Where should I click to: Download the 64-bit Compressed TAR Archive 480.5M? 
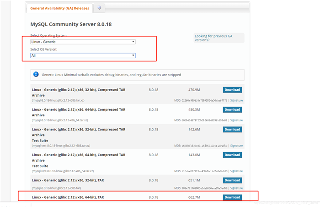tap(232, 109)
